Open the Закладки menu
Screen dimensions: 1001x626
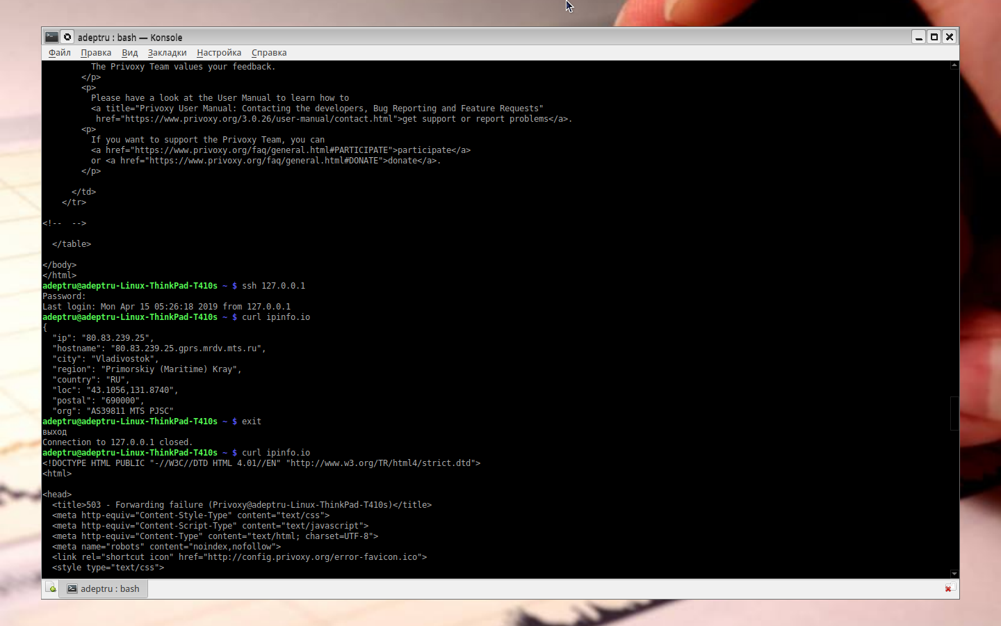[x=168, y=53]
